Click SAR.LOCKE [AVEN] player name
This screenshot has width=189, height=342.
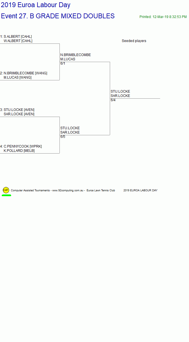point(19,114)
